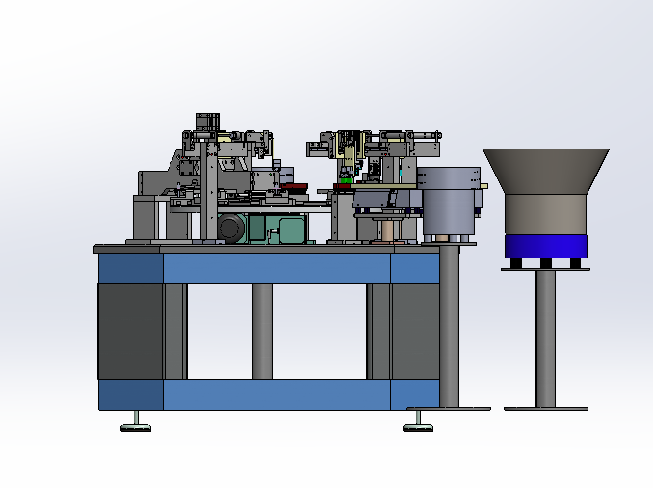Viewport: 653px width, 488px height.
Task: Click the left dark gray side panel
Action: point(130,331)
